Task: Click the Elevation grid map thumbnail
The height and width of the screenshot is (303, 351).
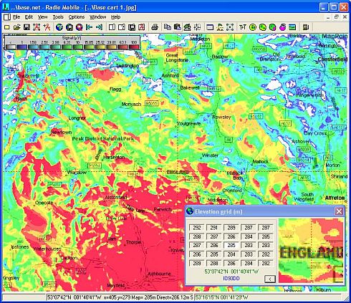Action: click(311, 251)
